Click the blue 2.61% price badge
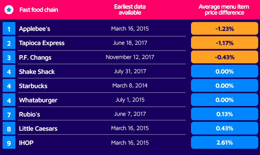This screenshot has height=155, width=260. [x=225, y=143]
